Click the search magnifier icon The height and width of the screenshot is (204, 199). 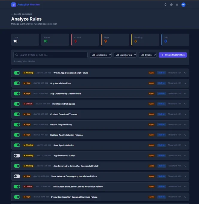click(17, 55)
